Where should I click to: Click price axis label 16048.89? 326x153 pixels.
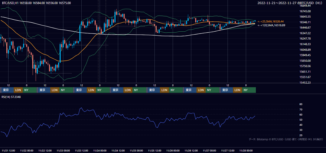click(x=305, y=50)
